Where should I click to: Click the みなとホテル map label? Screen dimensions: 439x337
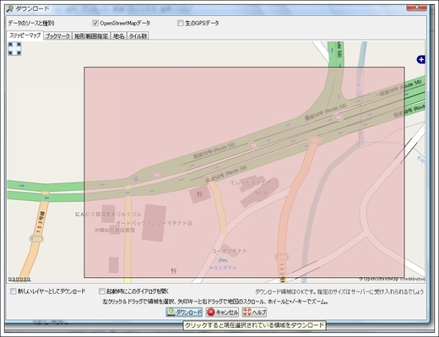point(223,268)
